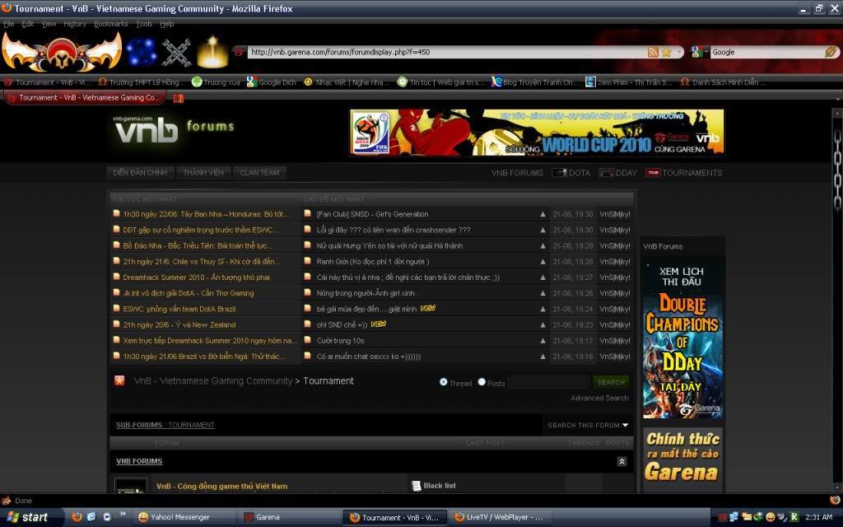Viewport: 843px width, 527px height.
Task: Expand the SEARCH THIS FORUM dropdown
Action: [x=588, y=425]
